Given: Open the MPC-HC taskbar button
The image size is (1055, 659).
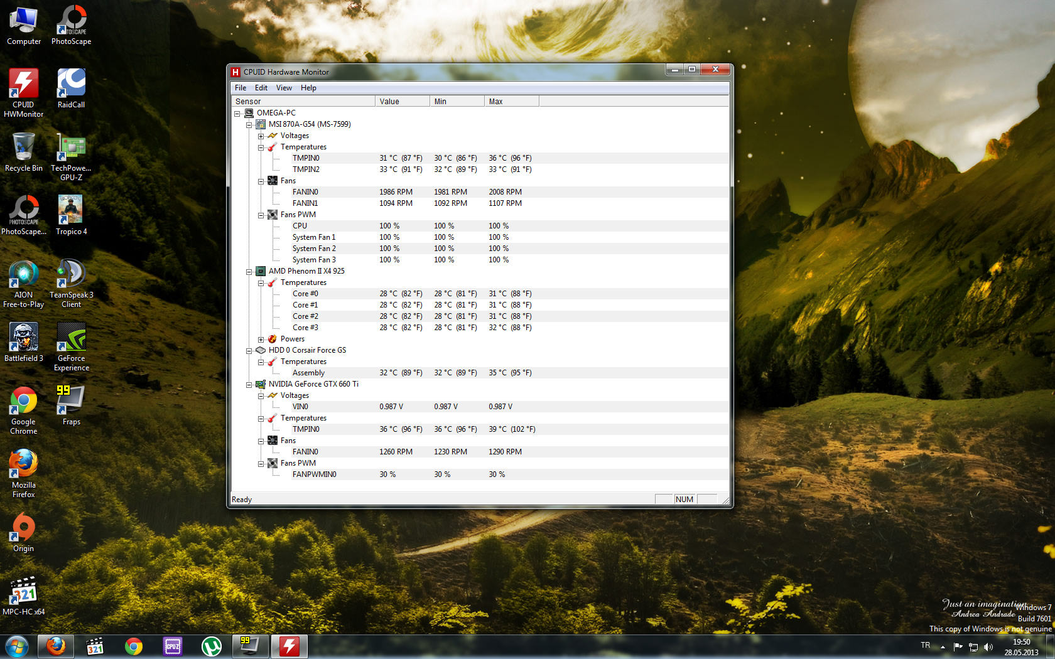Looking at the screenshot, I should tap(95, 646).
